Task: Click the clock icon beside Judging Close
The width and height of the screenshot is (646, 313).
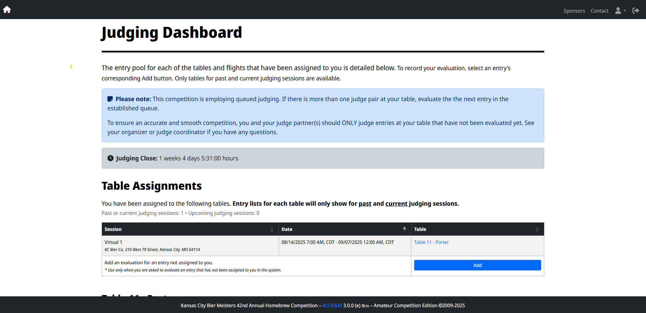Action: click(110, 158)
